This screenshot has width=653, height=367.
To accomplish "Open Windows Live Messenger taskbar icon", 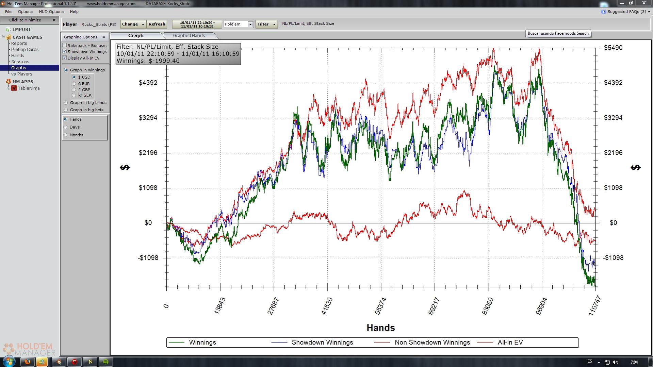I will point(42,362).
